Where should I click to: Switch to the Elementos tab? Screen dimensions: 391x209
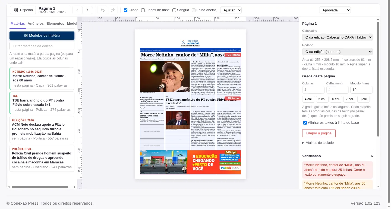click(x=55, y=24)
